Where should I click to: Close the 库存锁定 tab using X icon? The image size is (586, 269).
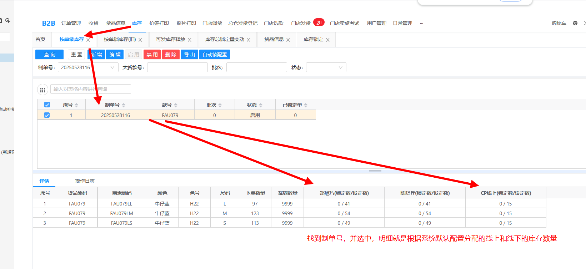click(328, 40)
